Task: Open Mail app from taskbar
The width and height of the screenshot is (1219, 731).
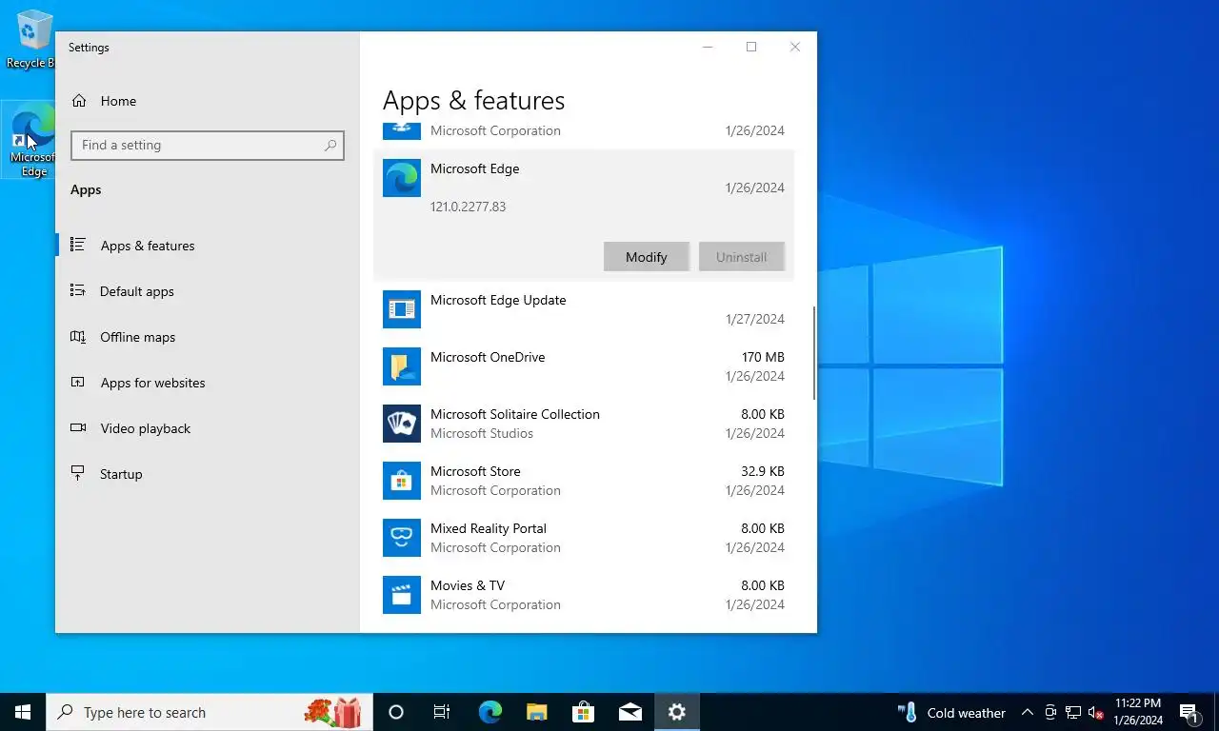Action: tap(629, 712)
